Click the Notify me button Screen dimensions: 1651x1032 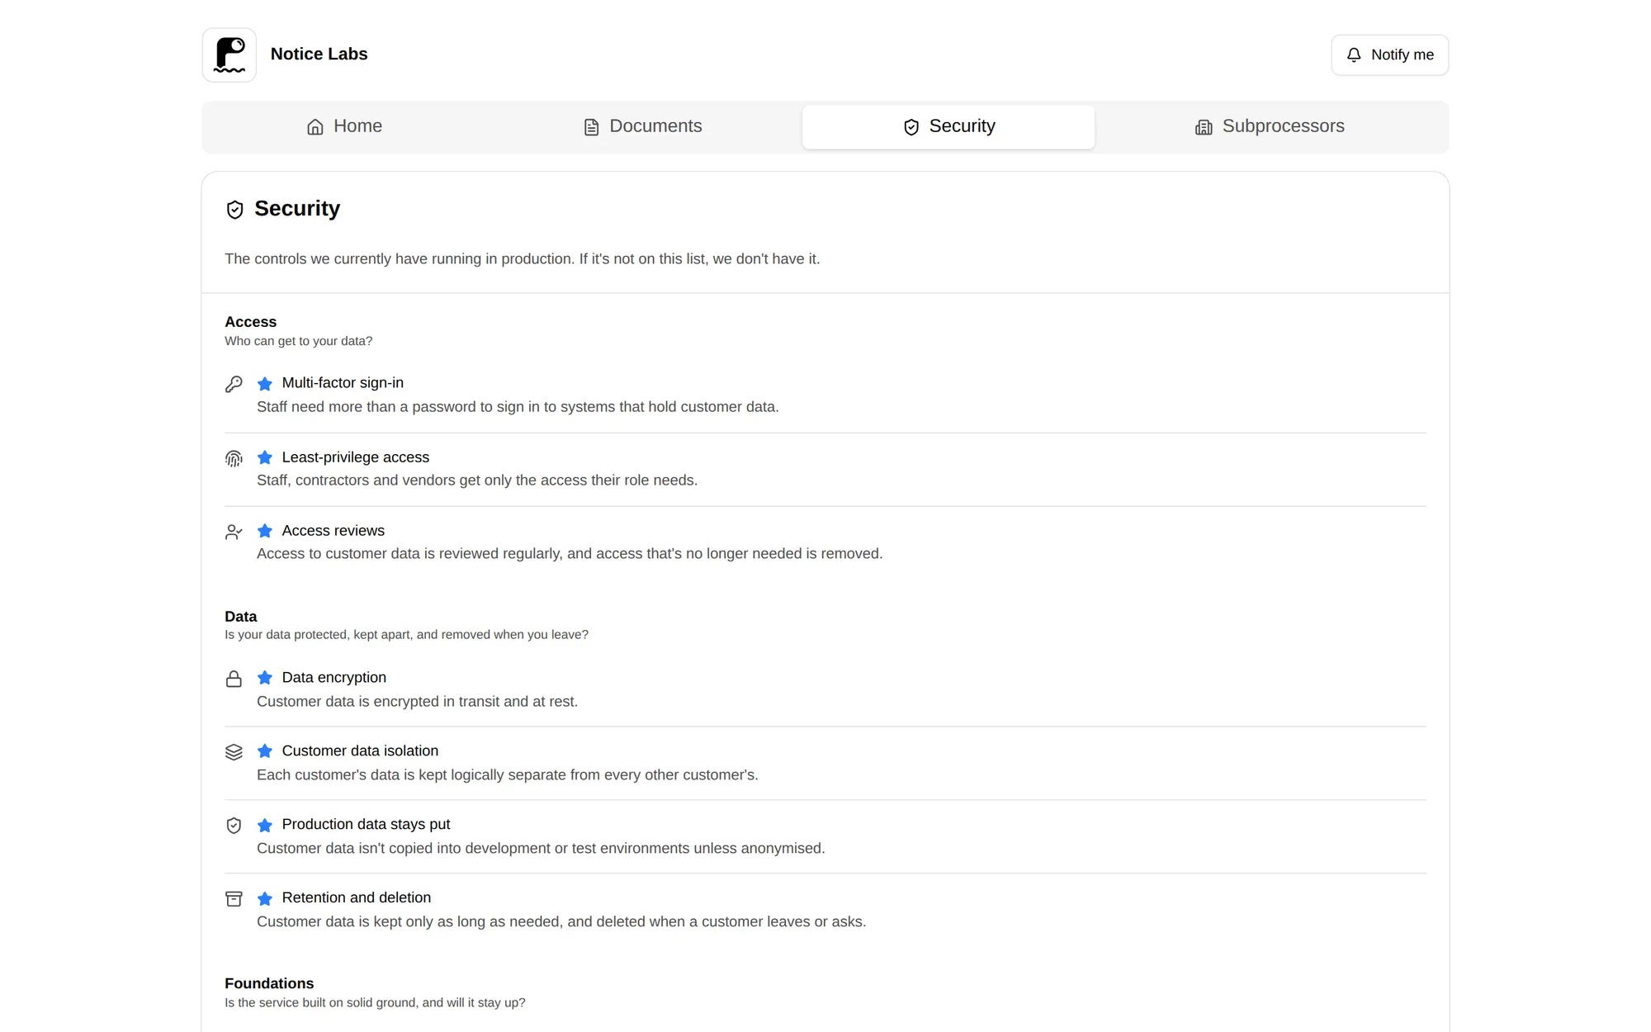[x=1389, y=54]
